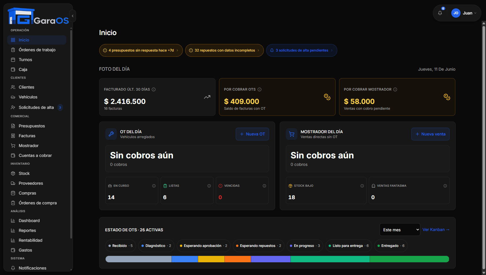The height and width of the screenshot is (275, 486).
Task: Click the purple En progreso bar segment
Action: [x=271, y=259]
